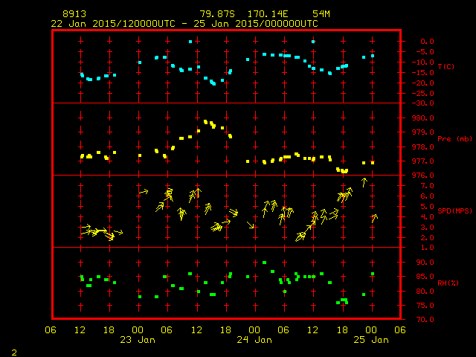
Task: Click the "70.0" humidity tick value
Action: [425, 319]
